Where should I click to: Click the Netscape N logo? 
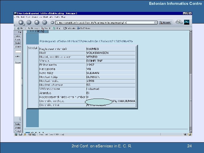click(x=186, y=22)
